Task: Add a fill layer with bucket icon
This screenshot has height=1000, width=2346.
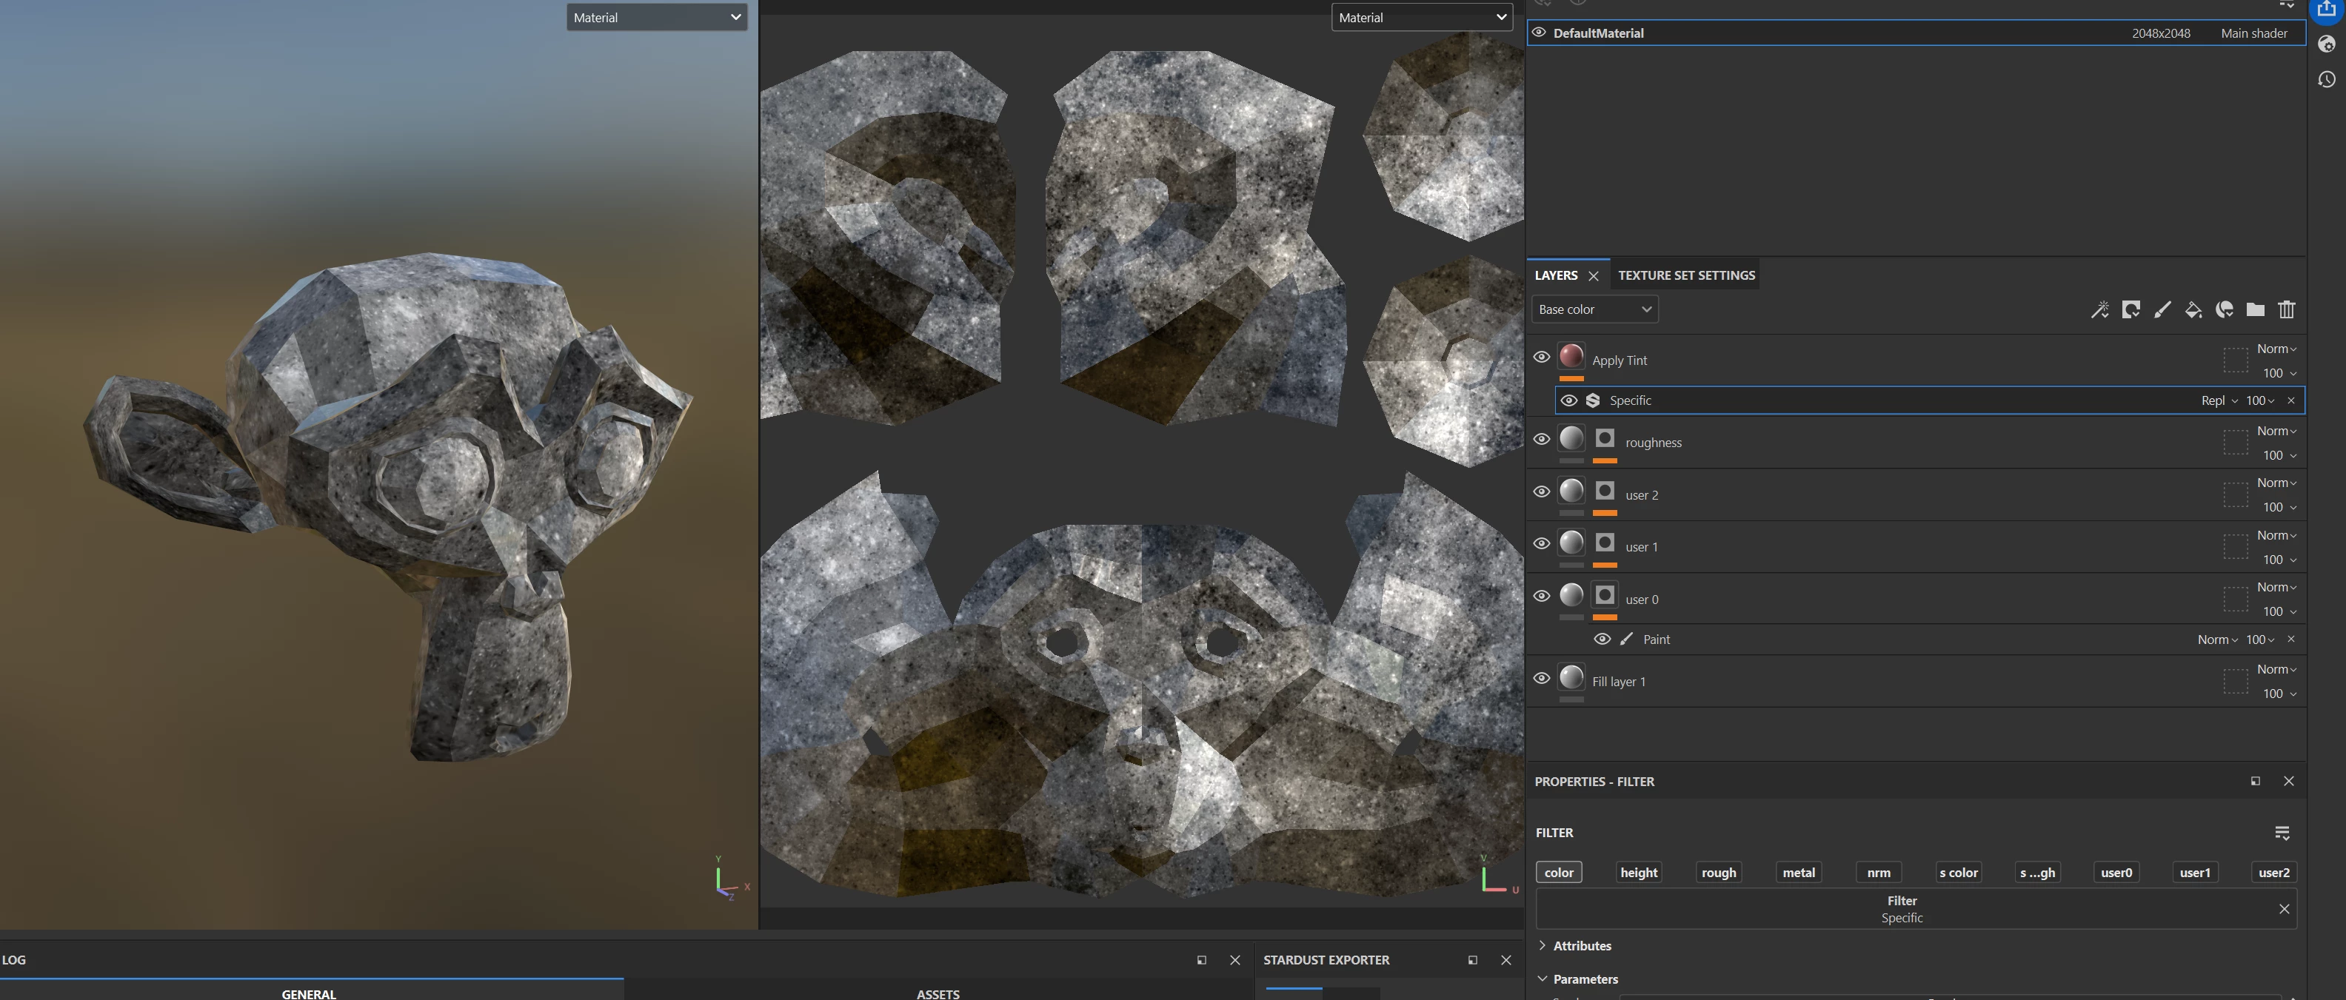Action: 2193,310
